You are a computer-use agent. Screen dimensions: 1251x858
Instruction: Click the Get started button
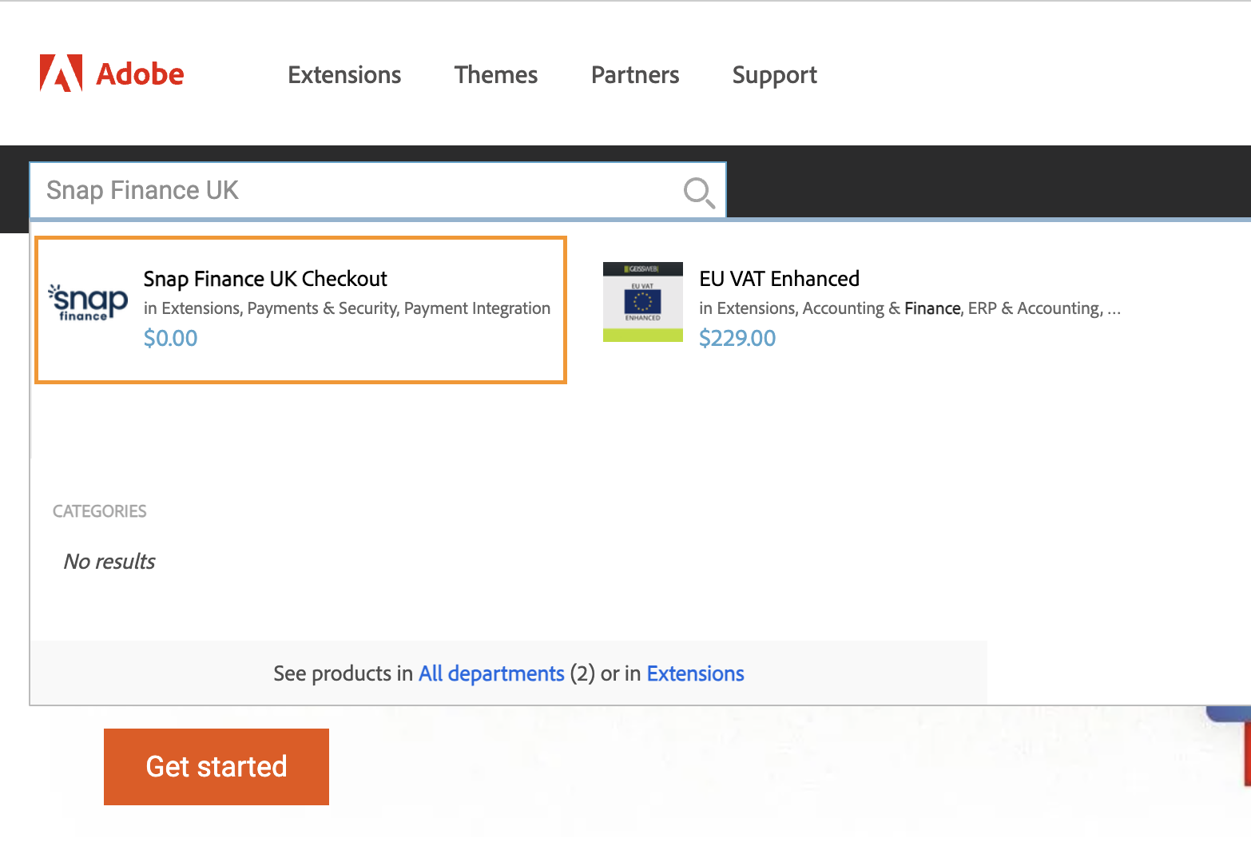click(216, 766)
